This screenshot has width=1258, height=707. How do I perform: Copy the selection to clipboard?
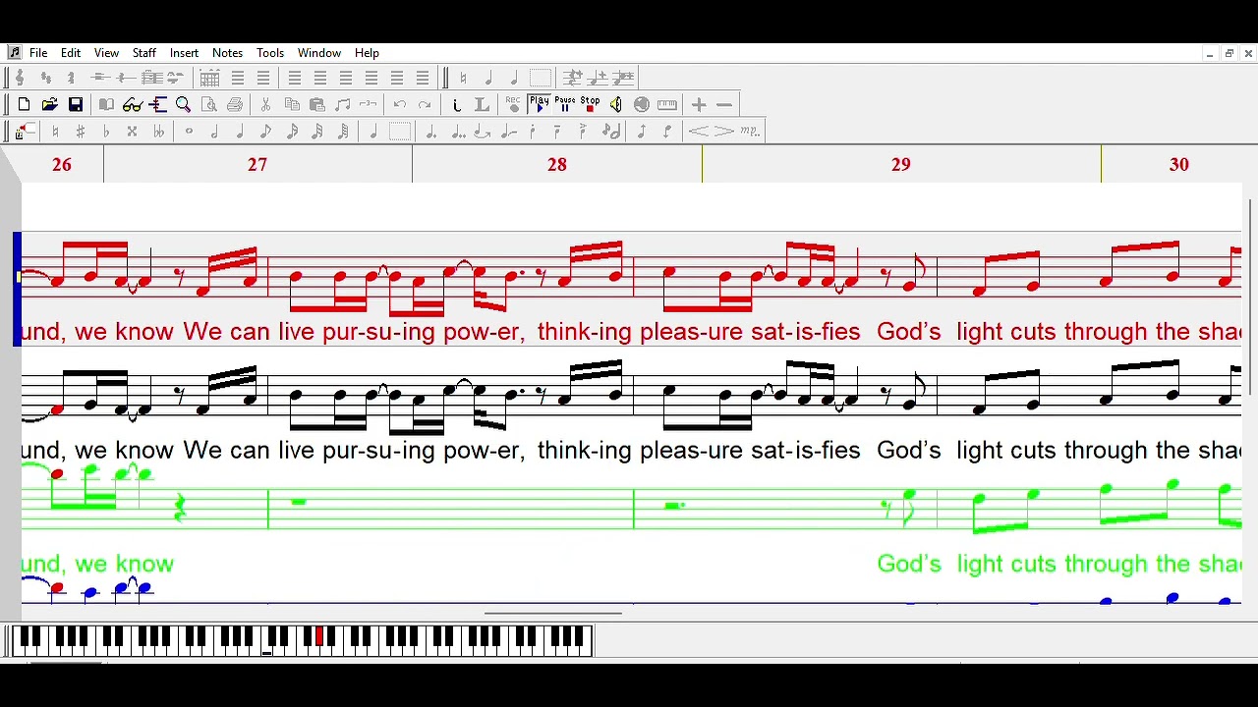[x=292, y=104]
